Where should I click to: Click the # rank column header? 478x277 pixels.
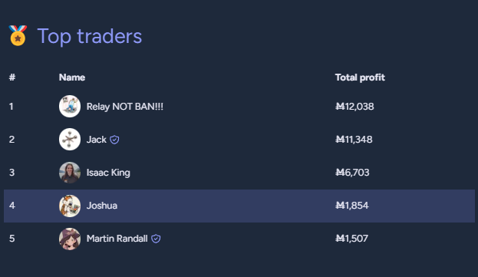pyautogui.click(x=12, y=77)
